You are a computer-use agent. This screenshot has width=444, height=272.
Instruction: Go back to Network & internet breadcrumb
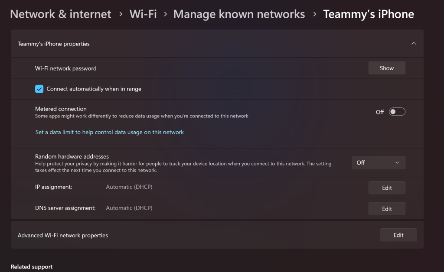[61, 14]
